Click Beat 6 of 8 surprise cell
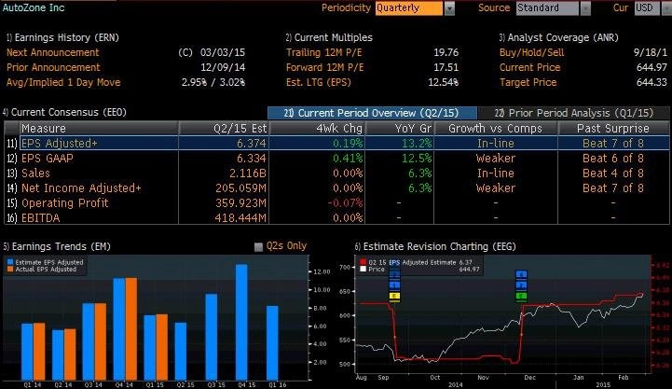The height and width of the screenshot is (389, 672). tap(613, 159)
